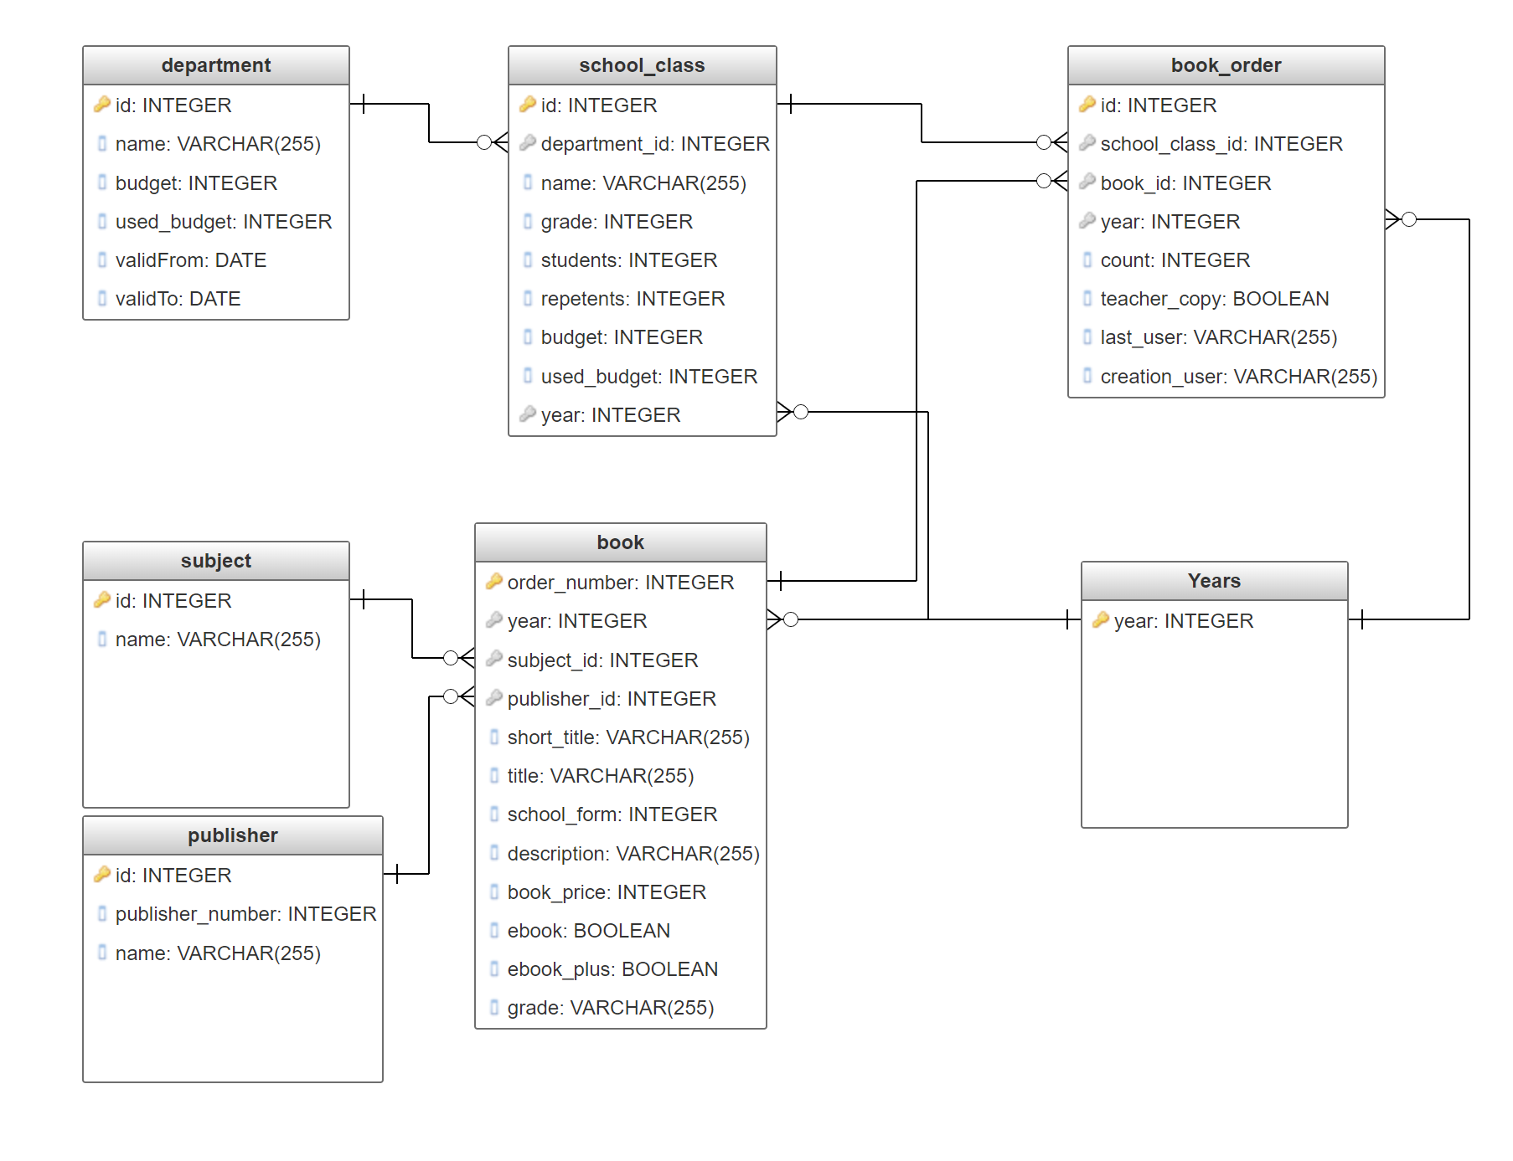Click the column icon beside teacher_copy
Viewport: 1513px width, 1161px height.
1087,299
